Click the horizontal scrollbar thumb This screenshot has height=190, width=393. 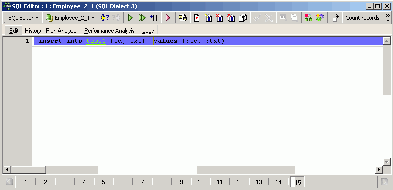(28, 170)
